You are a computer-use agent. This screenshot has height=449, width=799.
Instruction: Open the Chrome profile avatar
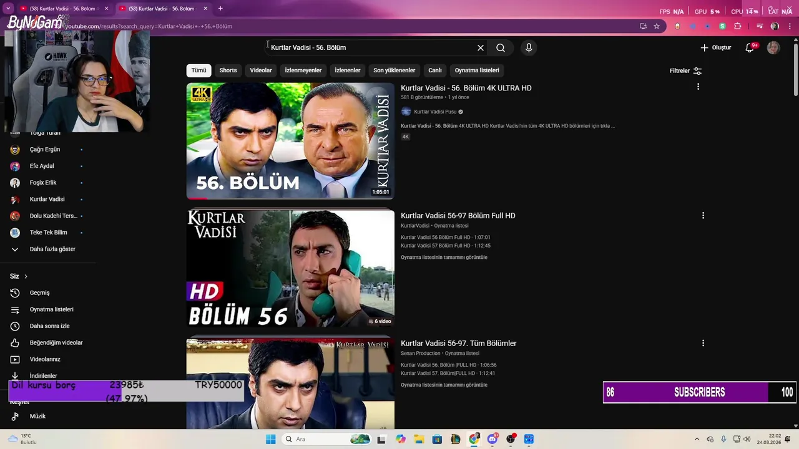coord(775,26)
